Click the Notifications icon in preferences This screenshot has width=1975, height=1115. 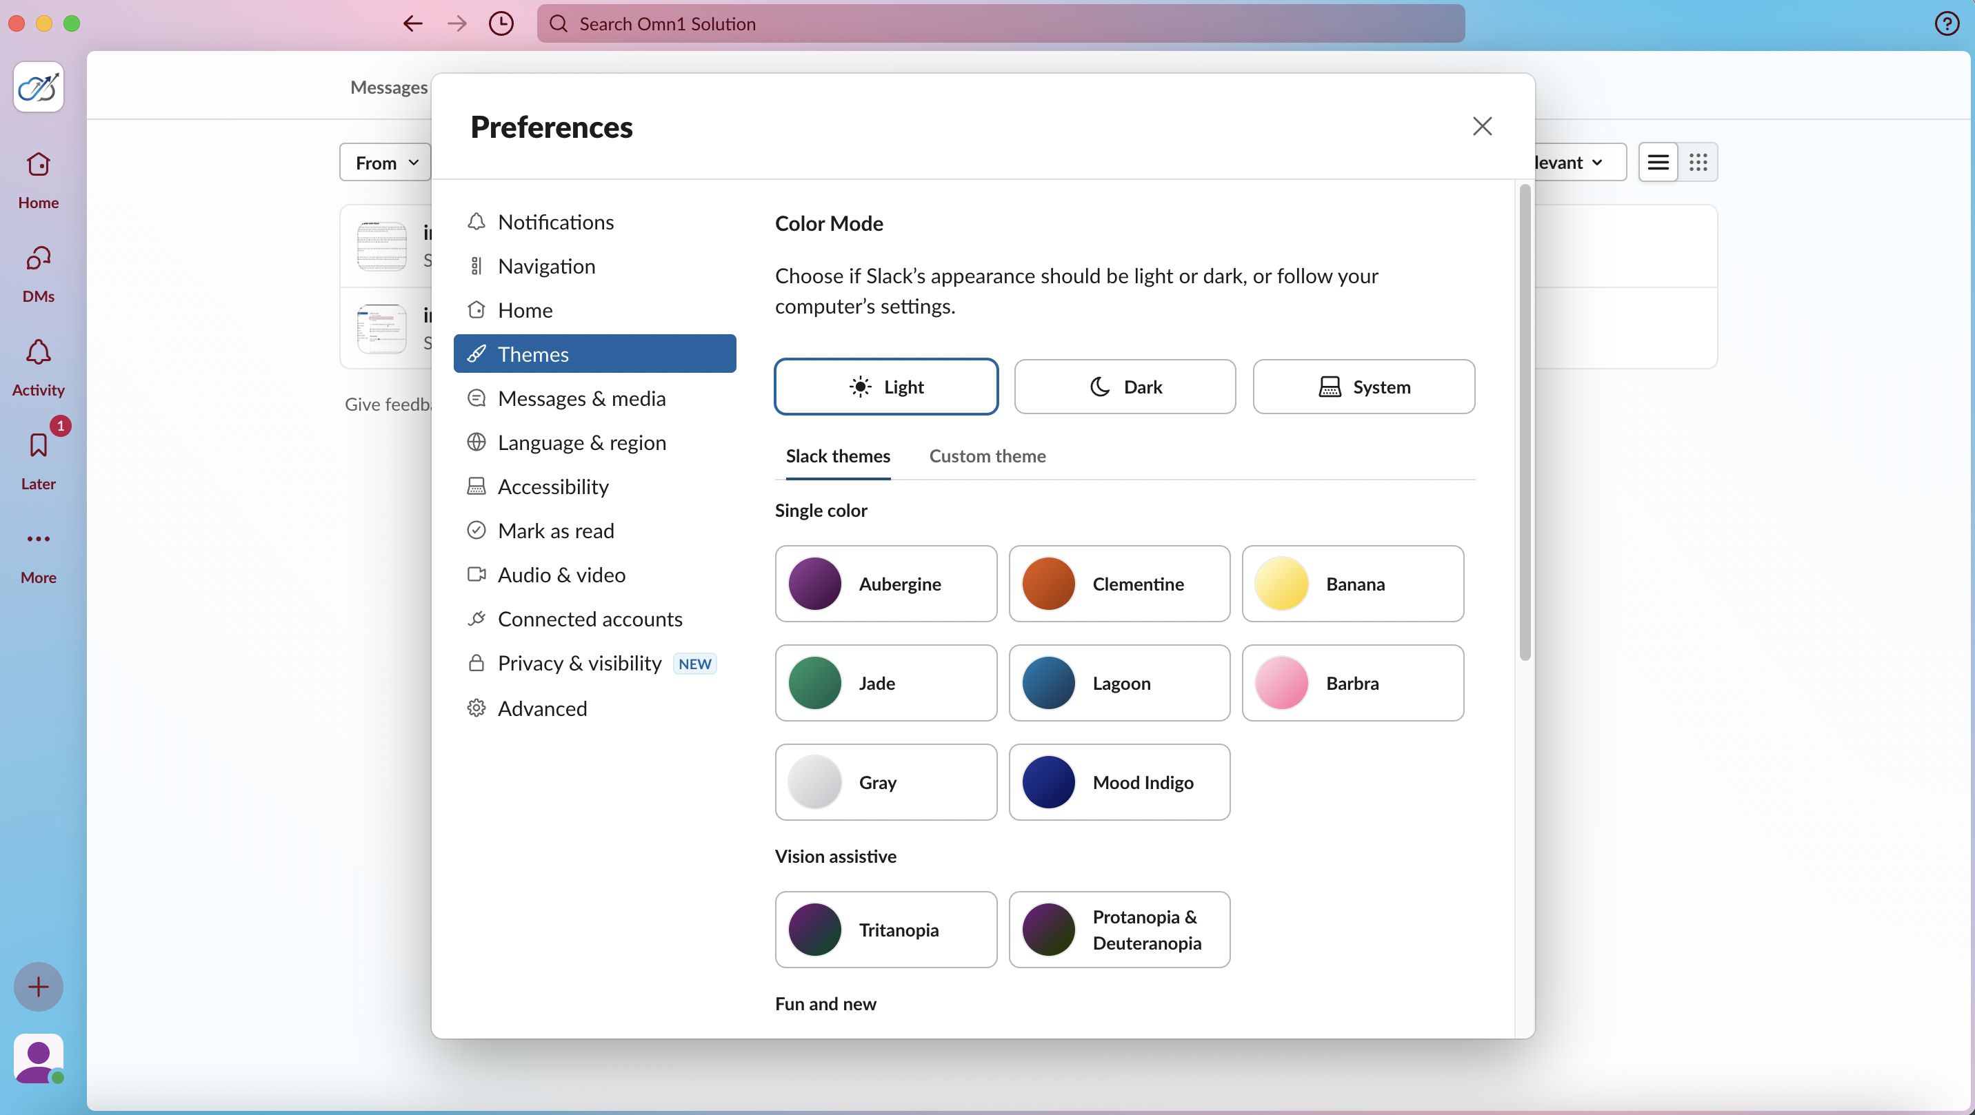click(476, 221)
